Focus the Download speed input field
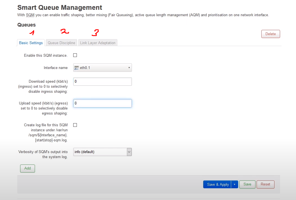The image size is (296, 200). (102, 82)
